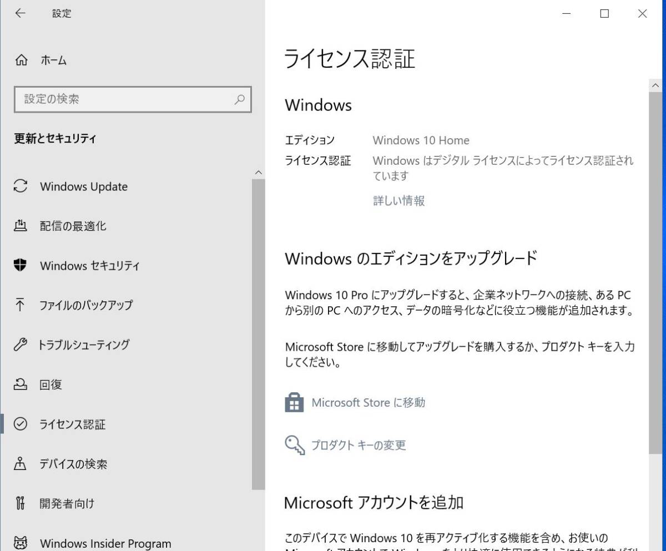
Task: Click the トラブルシューティング wrench icon
Action: coord(21,345)
